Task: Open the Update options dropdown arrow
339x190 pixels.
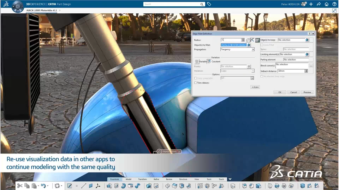Action: (x=61, y=186)
